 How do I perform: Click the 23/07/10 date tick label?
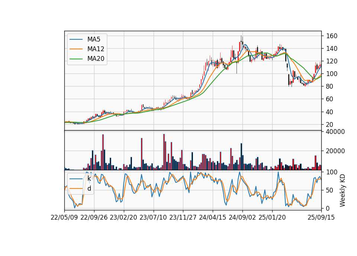click(153, 218)
